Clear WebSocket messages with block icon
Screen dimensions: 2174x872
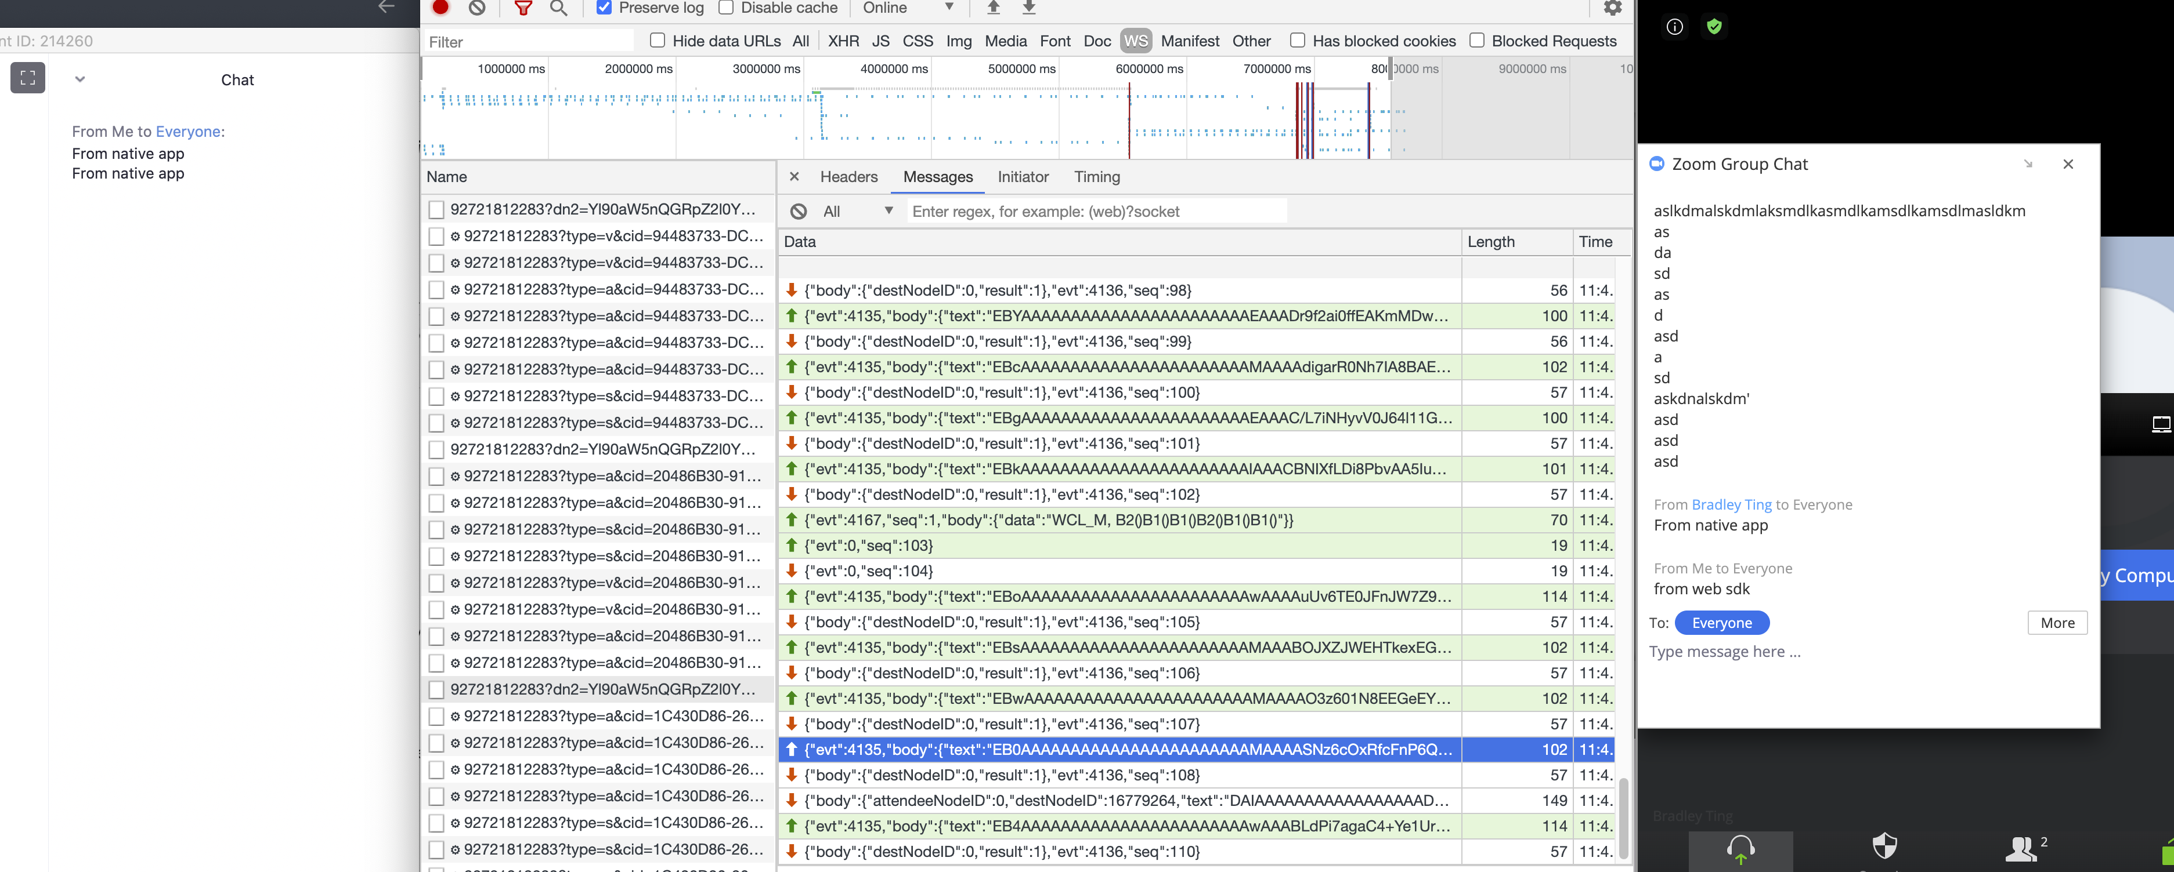(x=799, y=212)
